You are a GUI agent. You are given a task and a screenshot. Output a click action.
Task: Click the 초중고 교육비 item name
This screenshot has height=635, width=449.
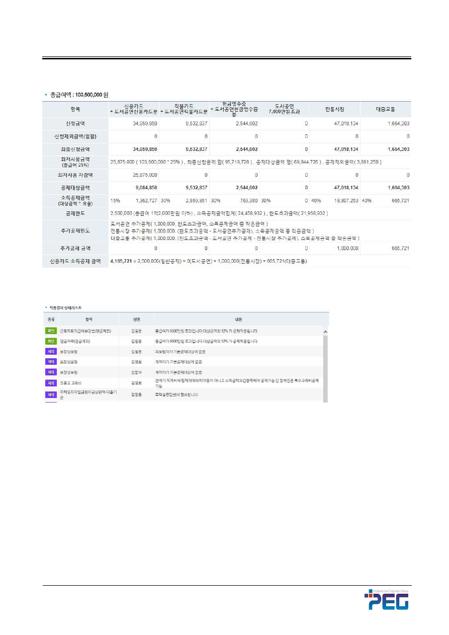(x=71, y=383)
